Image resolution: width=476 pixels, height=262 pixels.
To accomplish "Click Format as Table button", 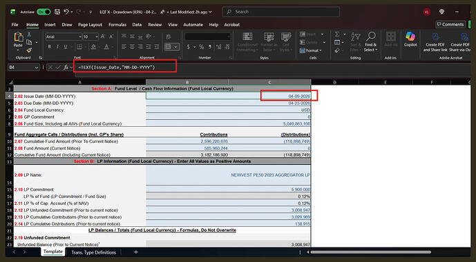I will 269,42.
